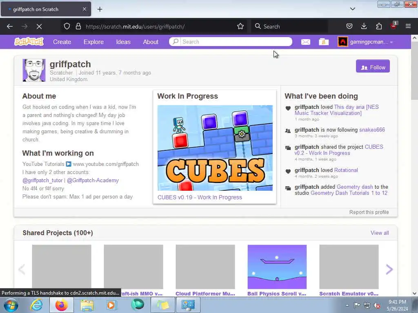Open the Rotational project link

coord(346,170)
